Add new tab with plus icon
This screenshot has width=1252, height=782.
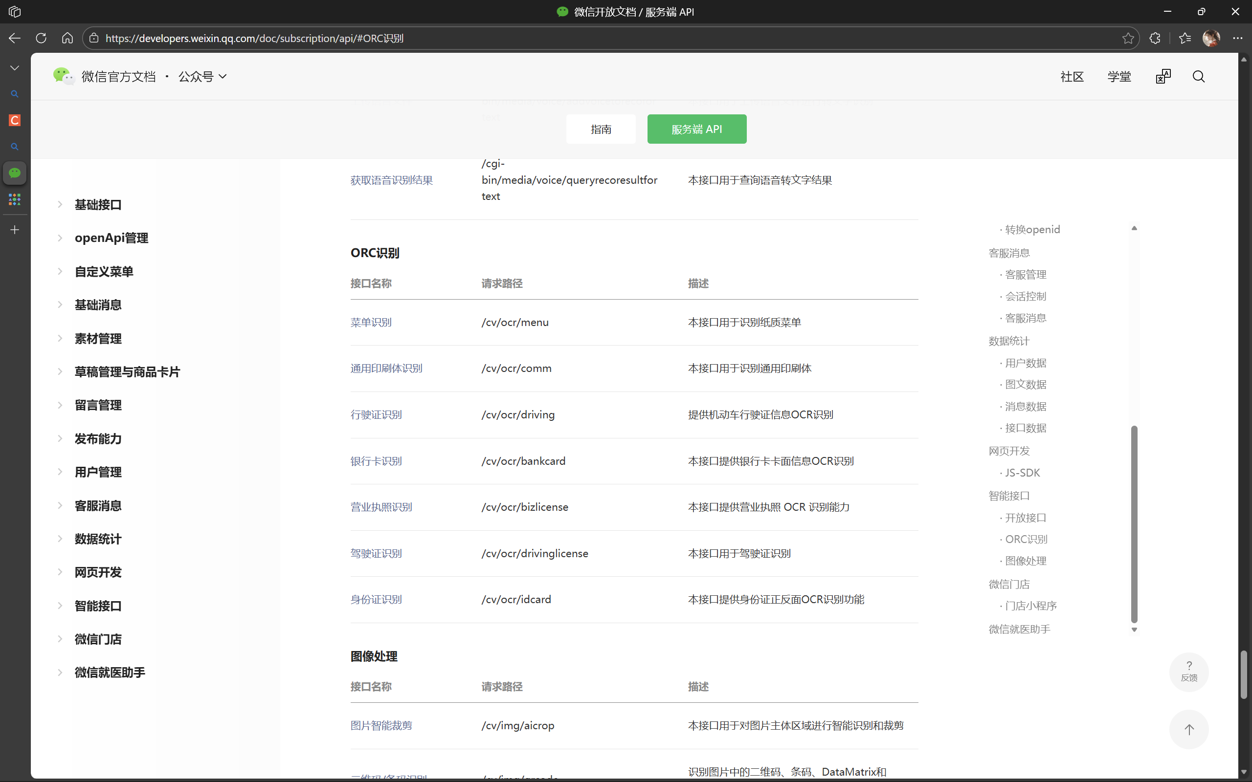(x=15, y=230)
